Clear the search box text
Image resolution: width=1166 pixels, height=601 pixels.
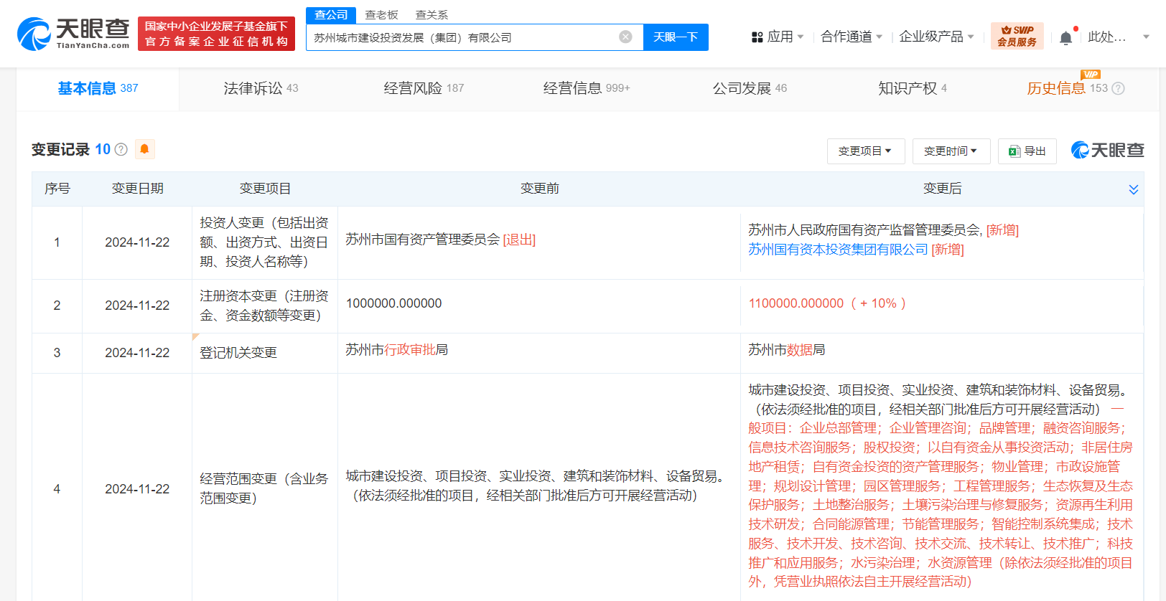(x=625, y=37)
